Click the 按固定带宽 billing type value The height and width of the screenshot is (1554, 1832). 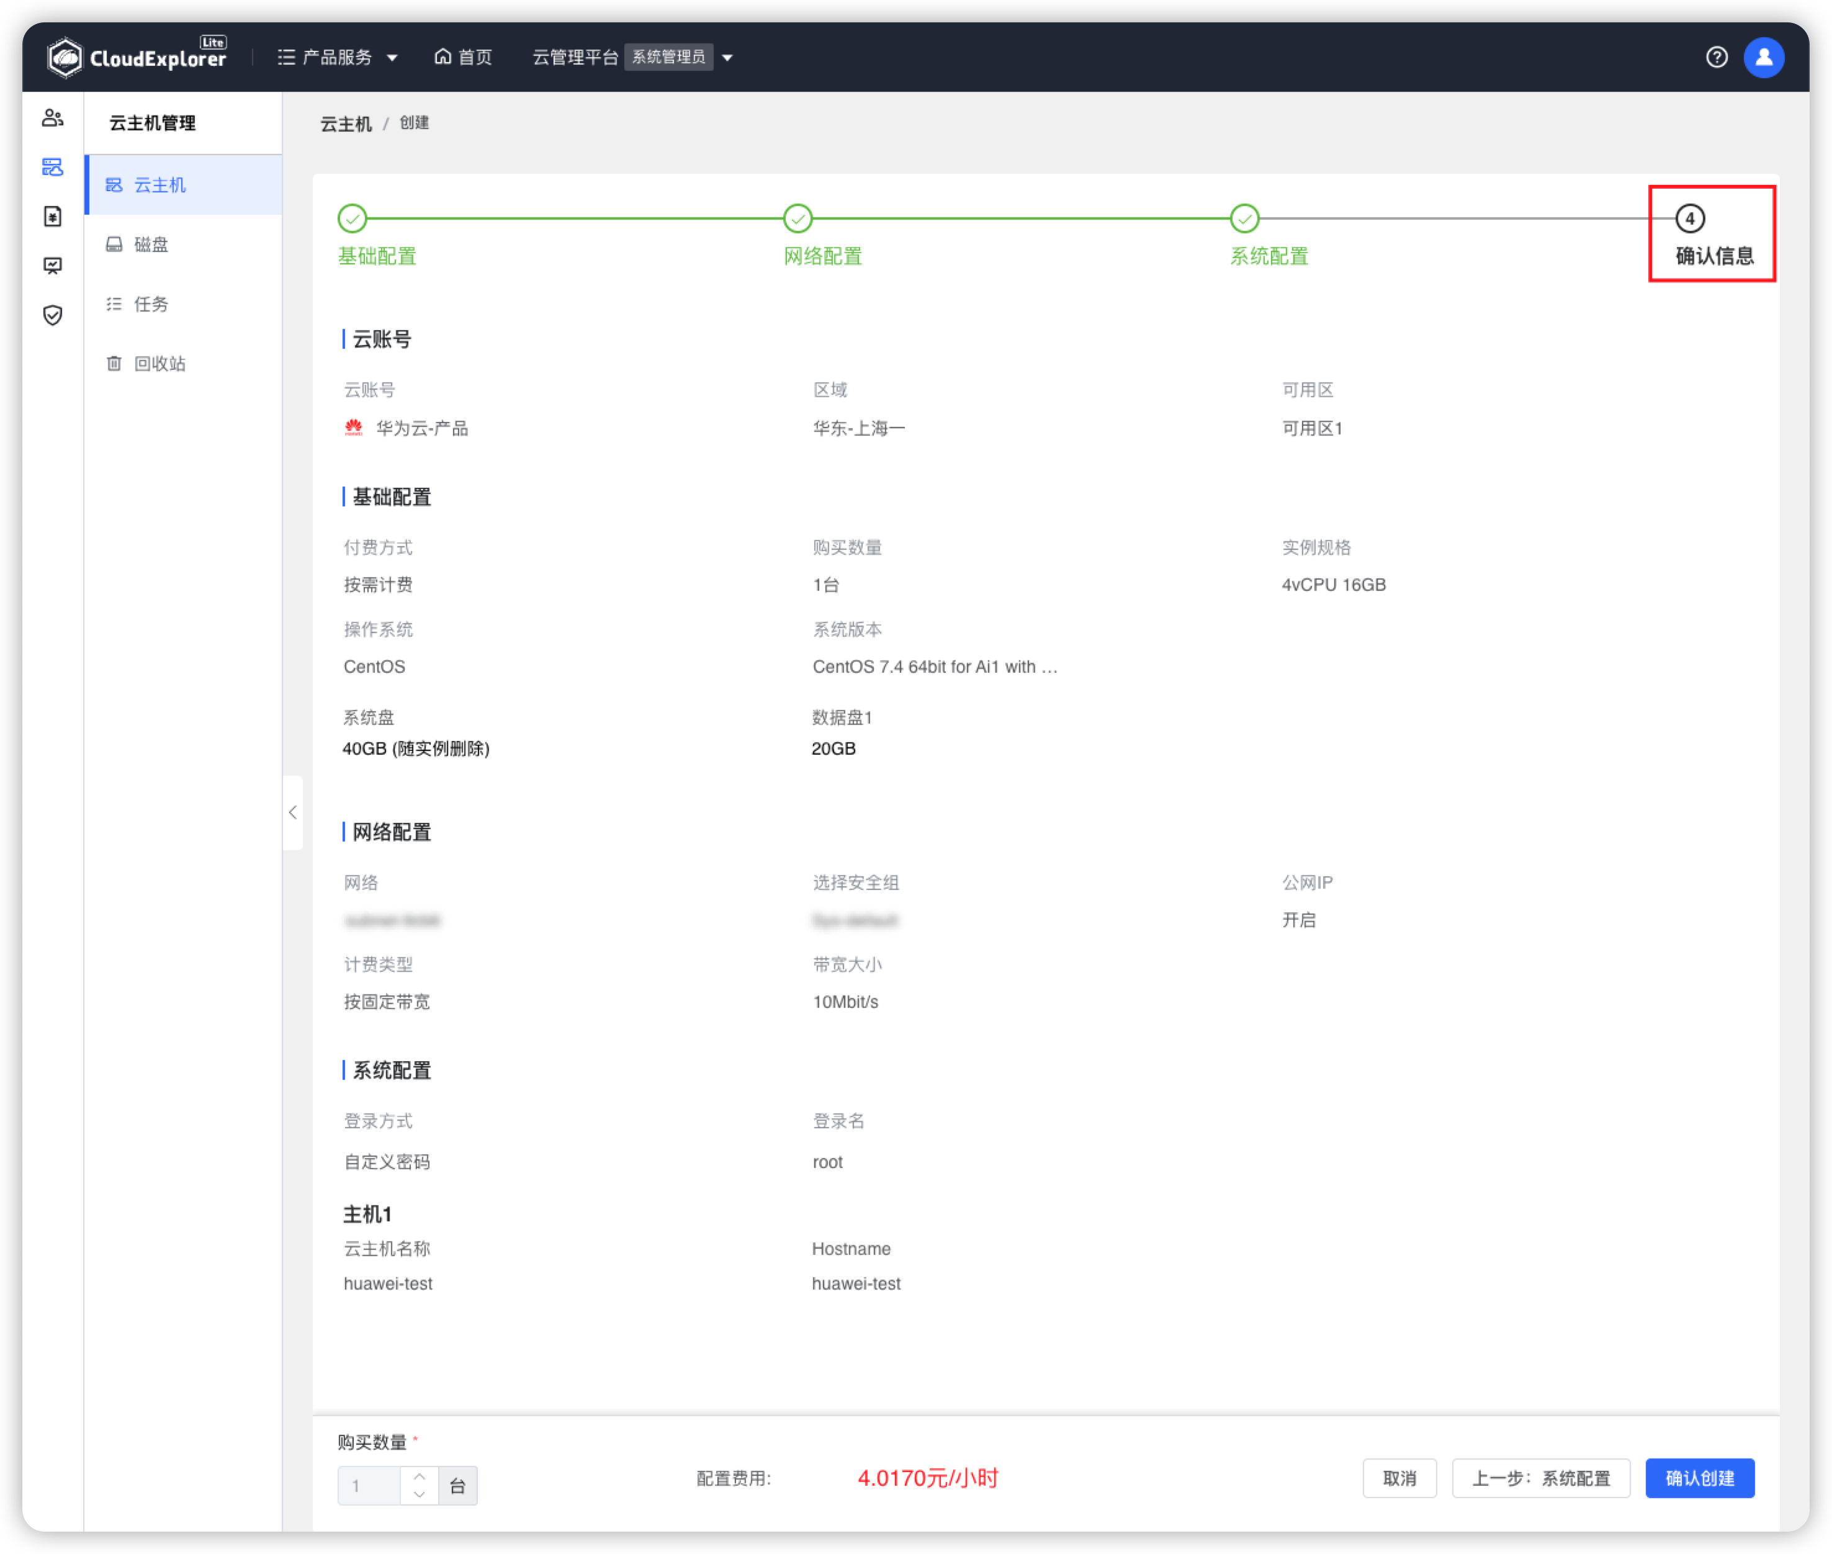[x=387, y=1002]
